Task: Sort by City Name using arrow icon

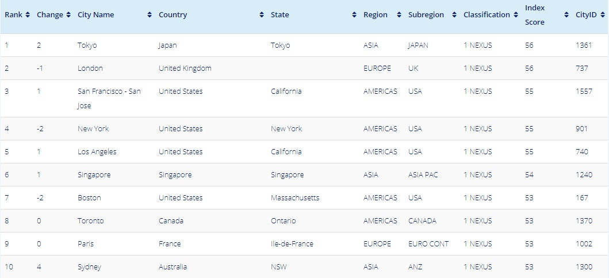Action: pos(150,15)
